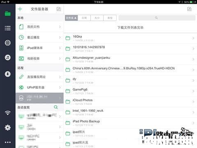The height and width of the screenshot is (148, 197).
Task: Tap folder icon of dy
Action: (x=68, y=81)
